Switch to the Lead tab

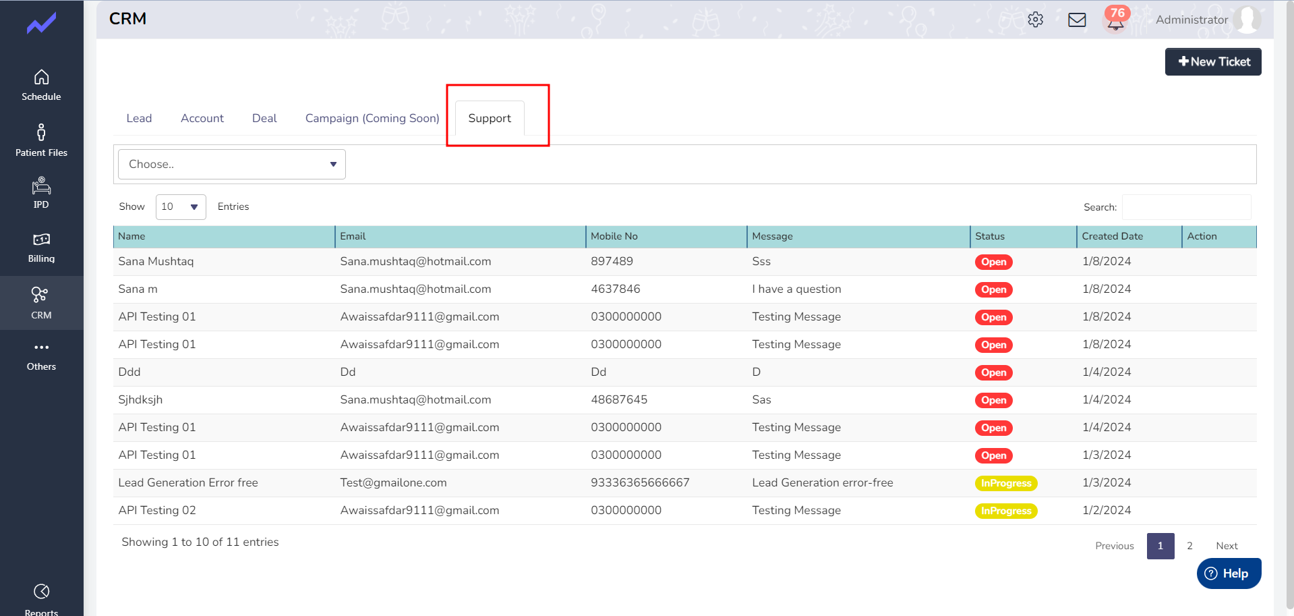[139, 118]
